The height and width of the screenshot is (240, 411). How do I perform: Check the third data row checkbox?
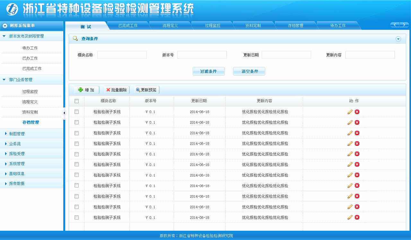76,133
